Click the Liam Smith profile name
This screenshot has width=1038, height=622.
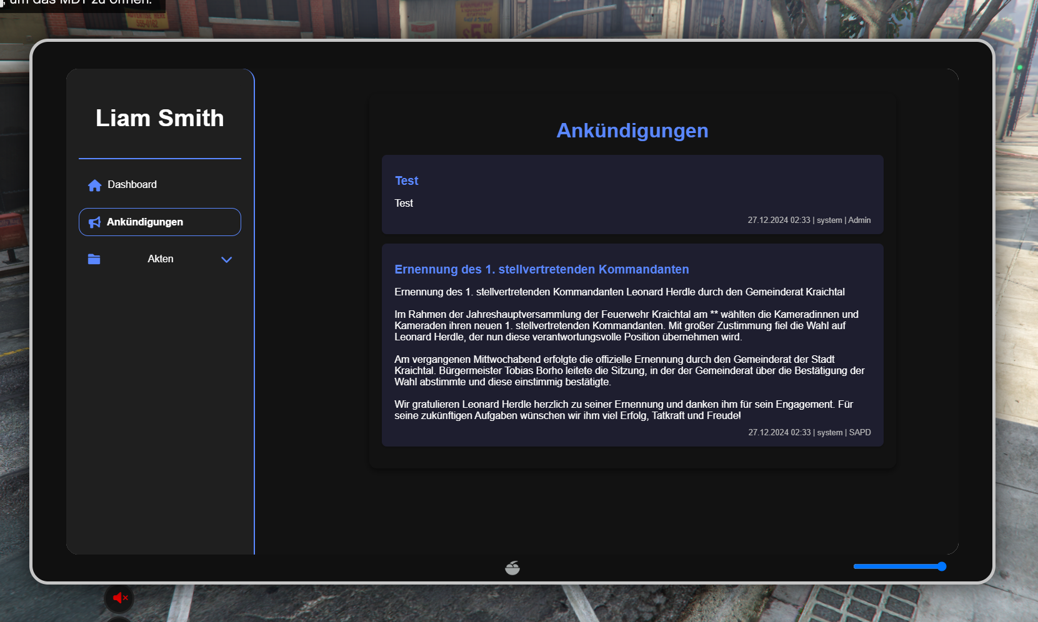(160, 118)
